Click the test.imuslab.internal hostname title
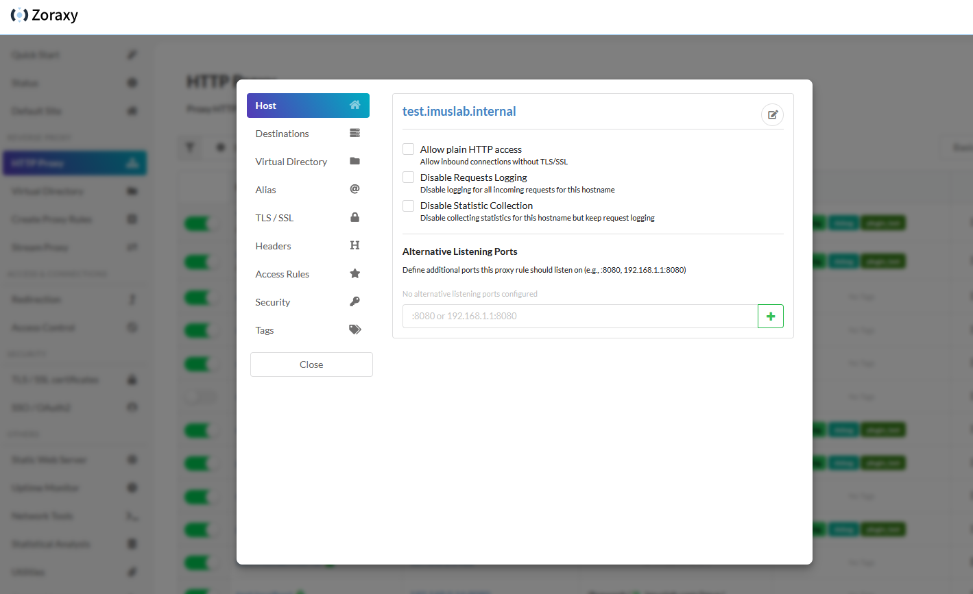Screen dimensions: 973x594 459,112
